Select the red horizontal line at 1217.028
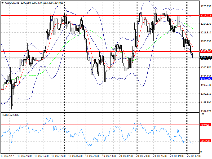212x159 pixels. click(x=100, y=16)
